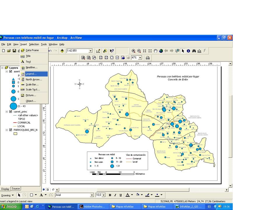Open the Find binoculars tool
The height and width of the screenshot is (210, 280).
194,51
